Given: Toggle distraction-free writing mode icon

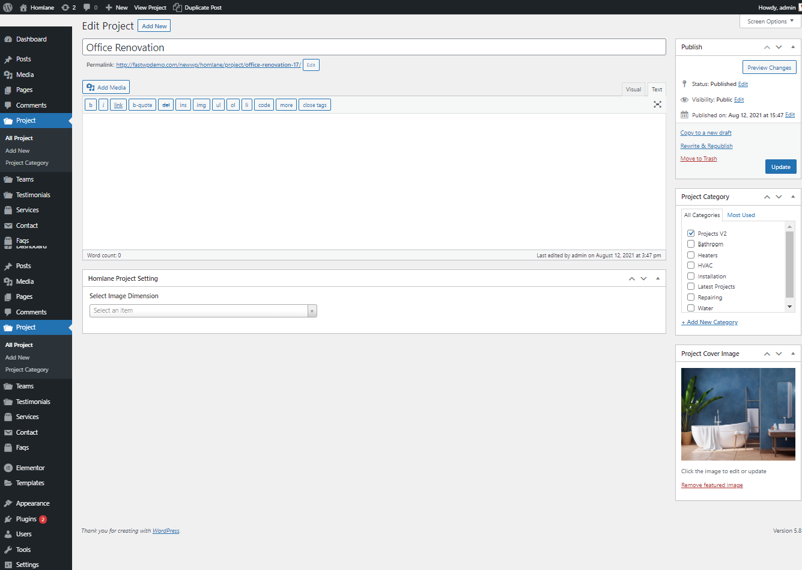Looking at the screenshot, I should (657, 105).
